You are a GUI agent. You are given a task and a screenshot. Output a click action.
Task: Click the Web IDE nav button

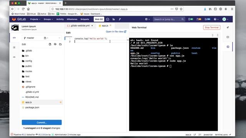[99, 19]
